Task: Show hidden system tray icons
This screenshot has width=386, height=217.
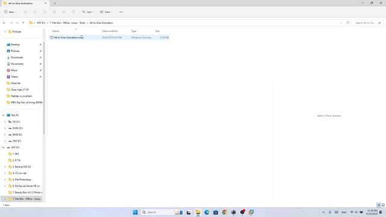Action: [x=323, y=212]
